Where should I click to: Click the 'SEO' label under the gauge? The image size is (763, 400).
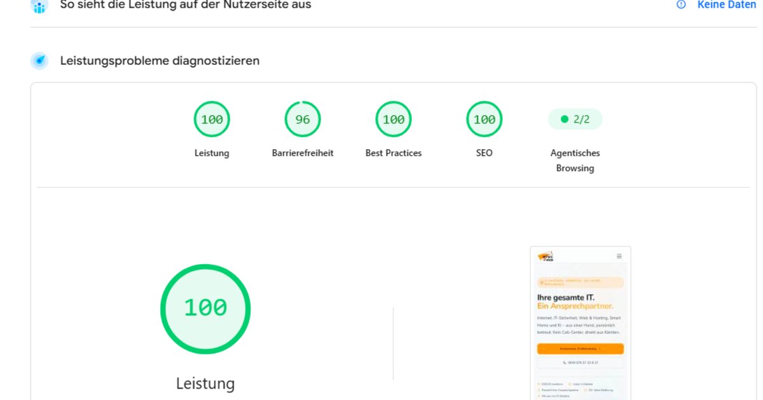coord(485,153)
